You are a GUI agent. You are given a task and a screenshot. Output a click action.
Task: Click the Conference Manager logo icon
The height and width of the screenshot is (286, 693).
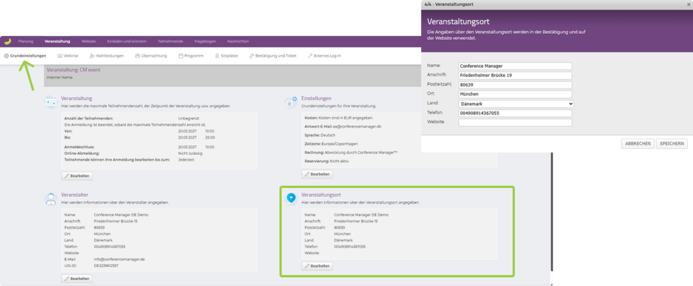click(7, 41)
